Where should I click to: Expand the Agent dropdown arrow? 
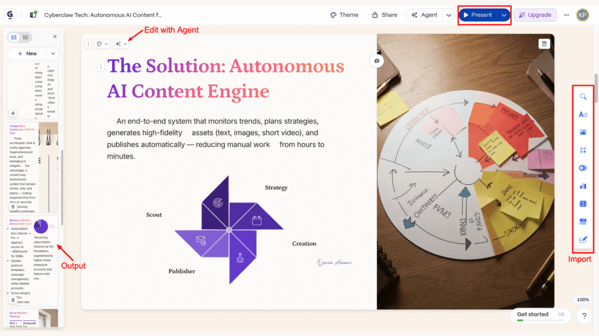[449, 15]
